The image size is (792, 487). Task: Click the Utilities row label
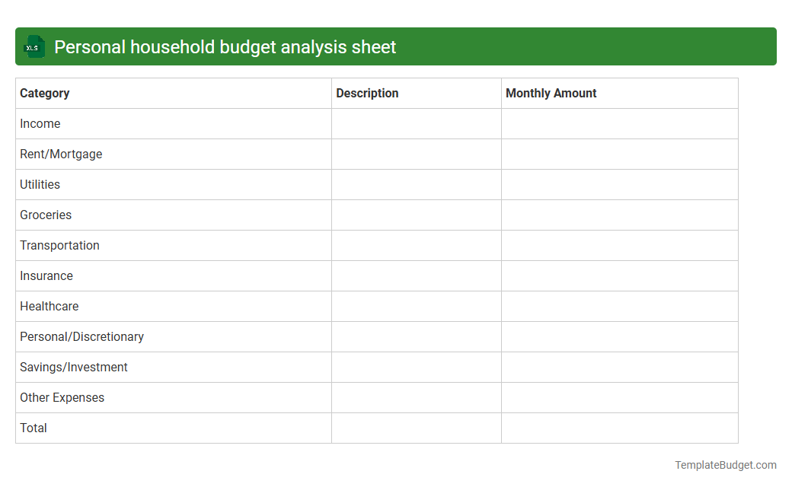[40, 184]
